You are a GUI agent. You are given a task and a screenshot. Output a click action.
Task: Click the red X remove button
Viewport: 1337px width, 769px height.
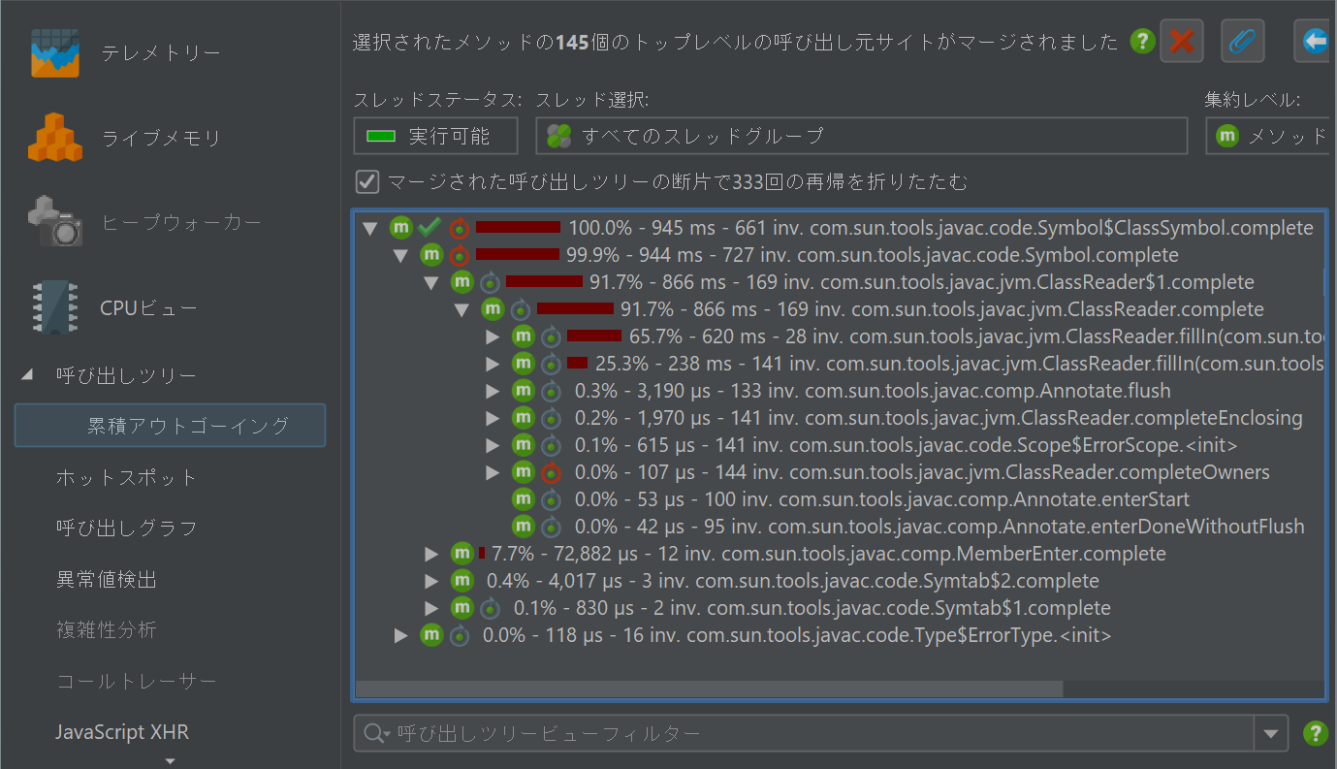point(1182,41)
